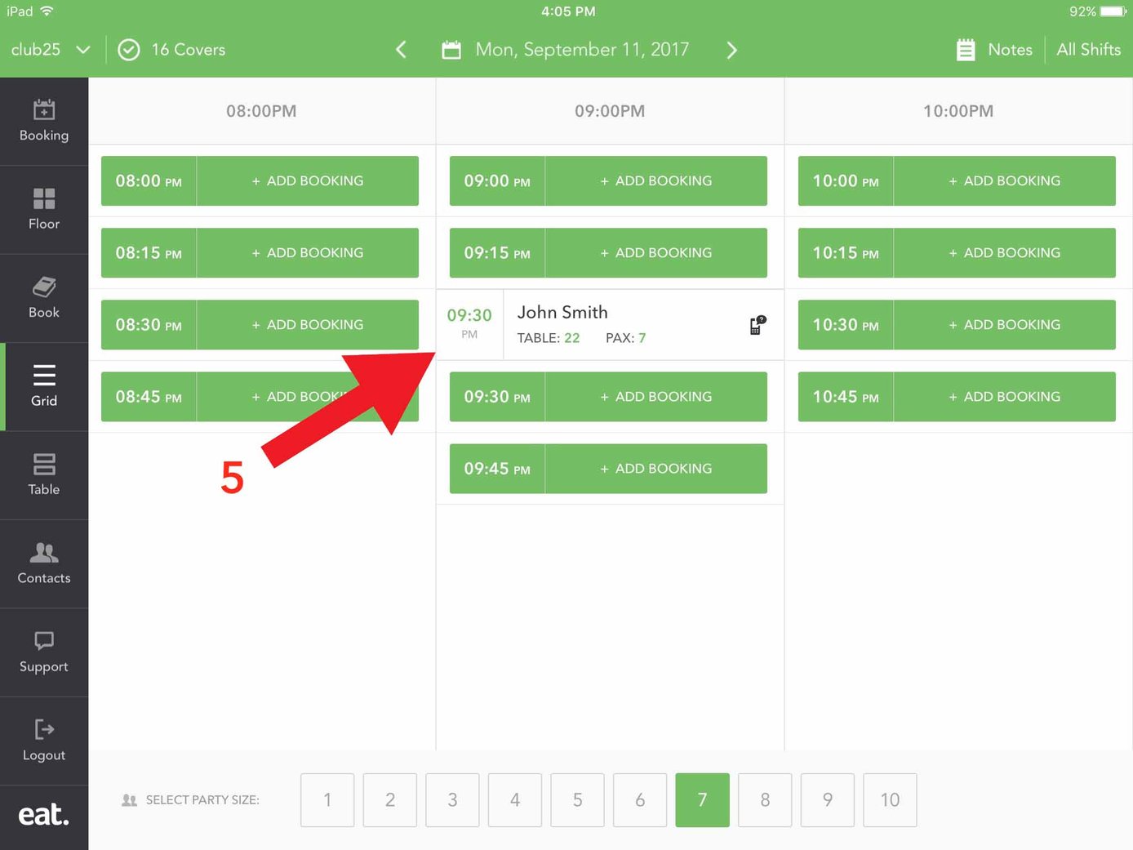
Task: Open the club25 venue dropdown
Action: [51, 49]
